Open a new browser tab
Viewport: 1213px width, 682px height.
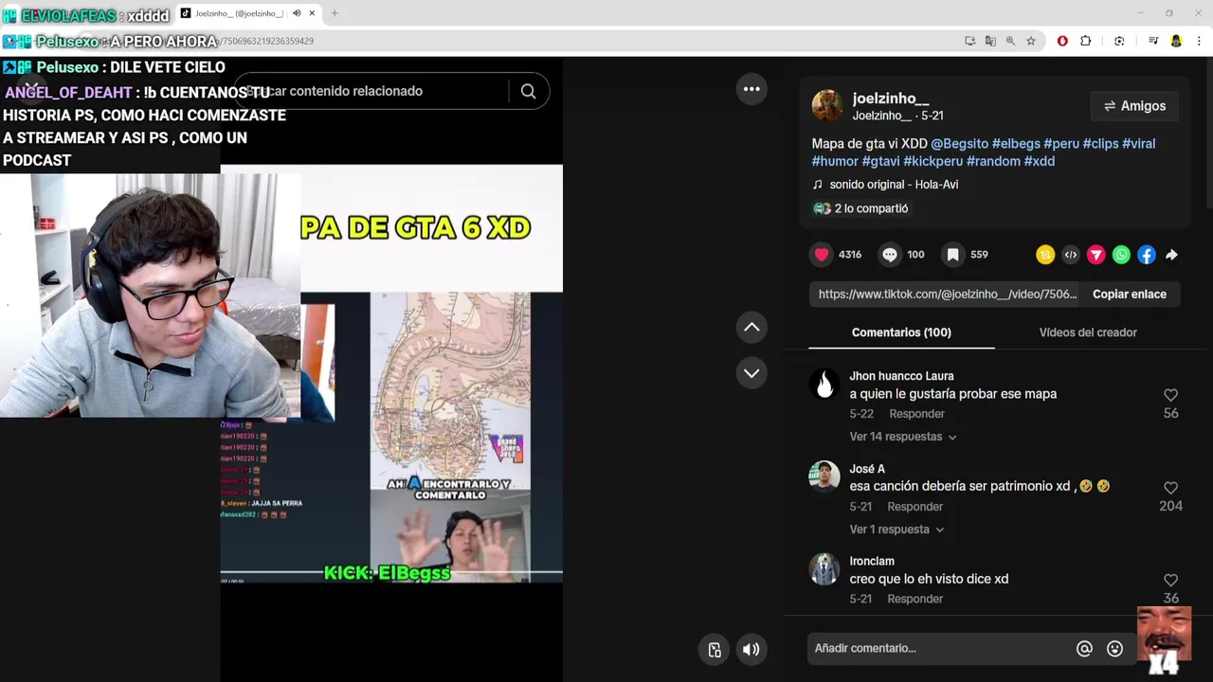point(334,13)
